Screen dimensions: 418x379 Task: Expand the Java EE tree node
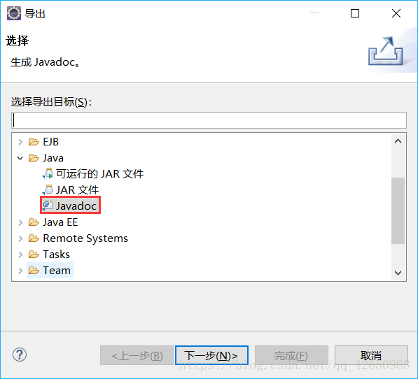click(20, 222)
